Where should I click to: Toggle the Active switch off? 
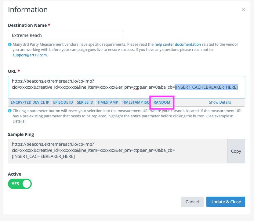tap(20, 184)
